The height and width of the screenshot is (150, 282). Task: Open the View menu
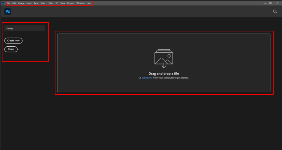click(63, 3)
